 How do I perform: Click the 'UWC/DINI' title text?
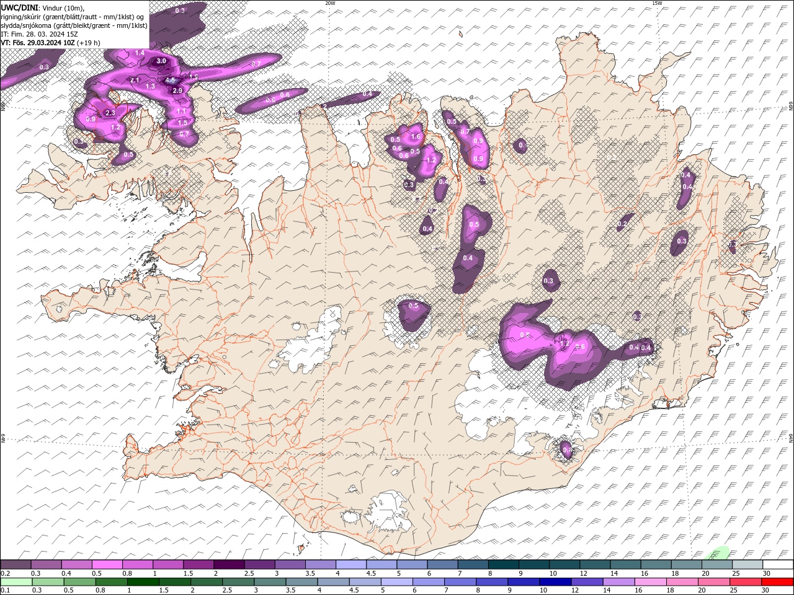pyautogui.click(x=20, y=7)
